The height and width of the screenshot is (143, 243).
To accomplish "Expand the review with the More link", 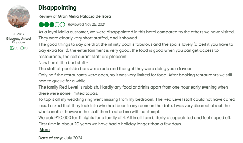I will point(45,130).
